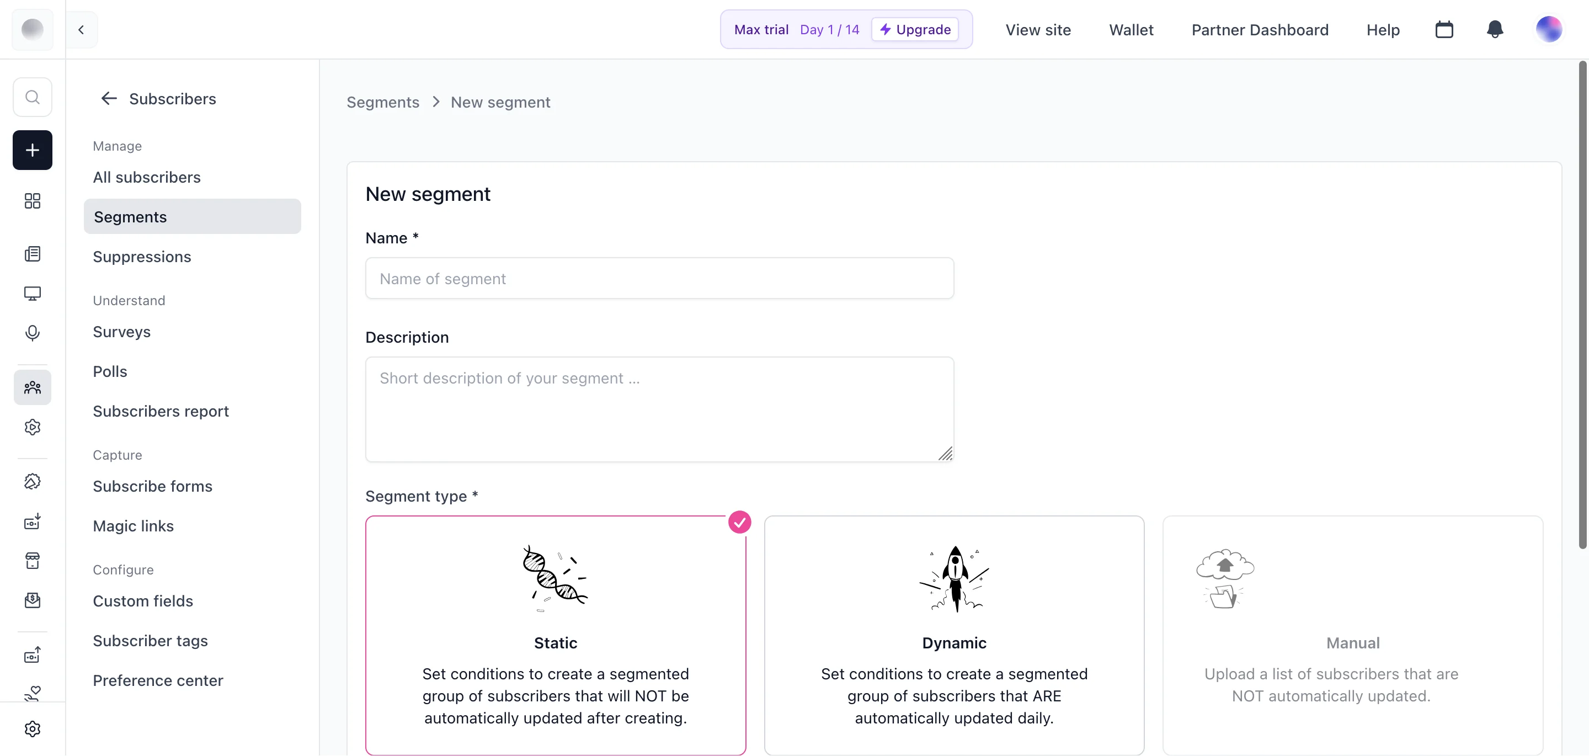The height and width of the screenshot is (756, 1589).
Task: Click the gear badge icon below the subscribers icon
Action: click(x=32, y=427)
